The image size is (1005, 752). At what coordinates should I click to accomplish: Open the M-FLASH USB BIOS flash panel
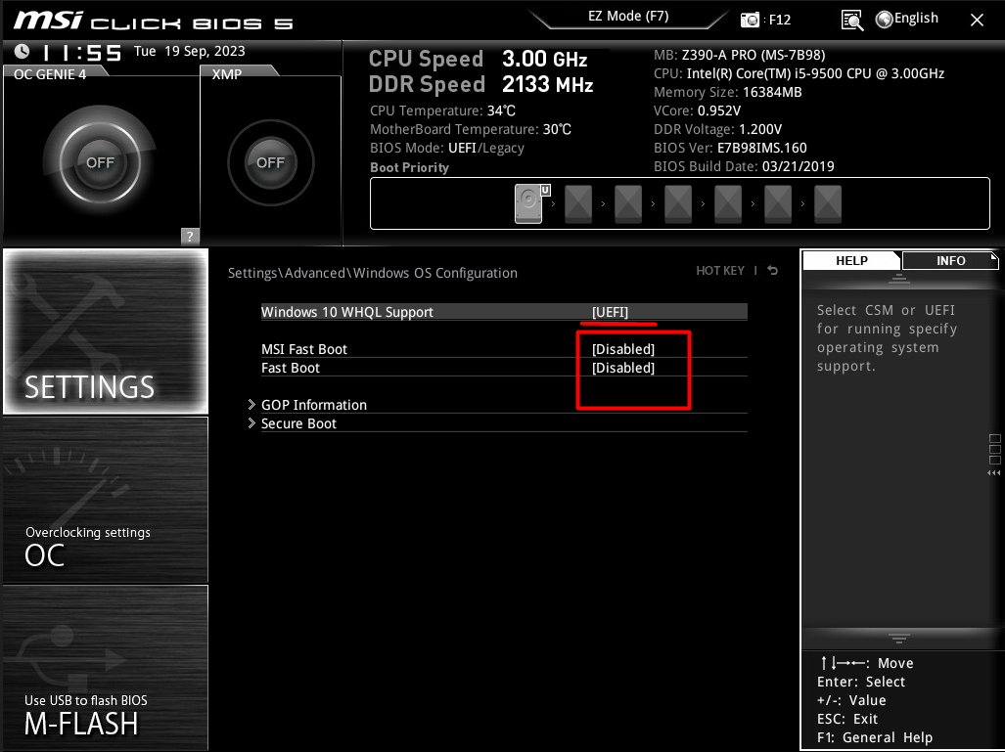[x=105, y=668]
